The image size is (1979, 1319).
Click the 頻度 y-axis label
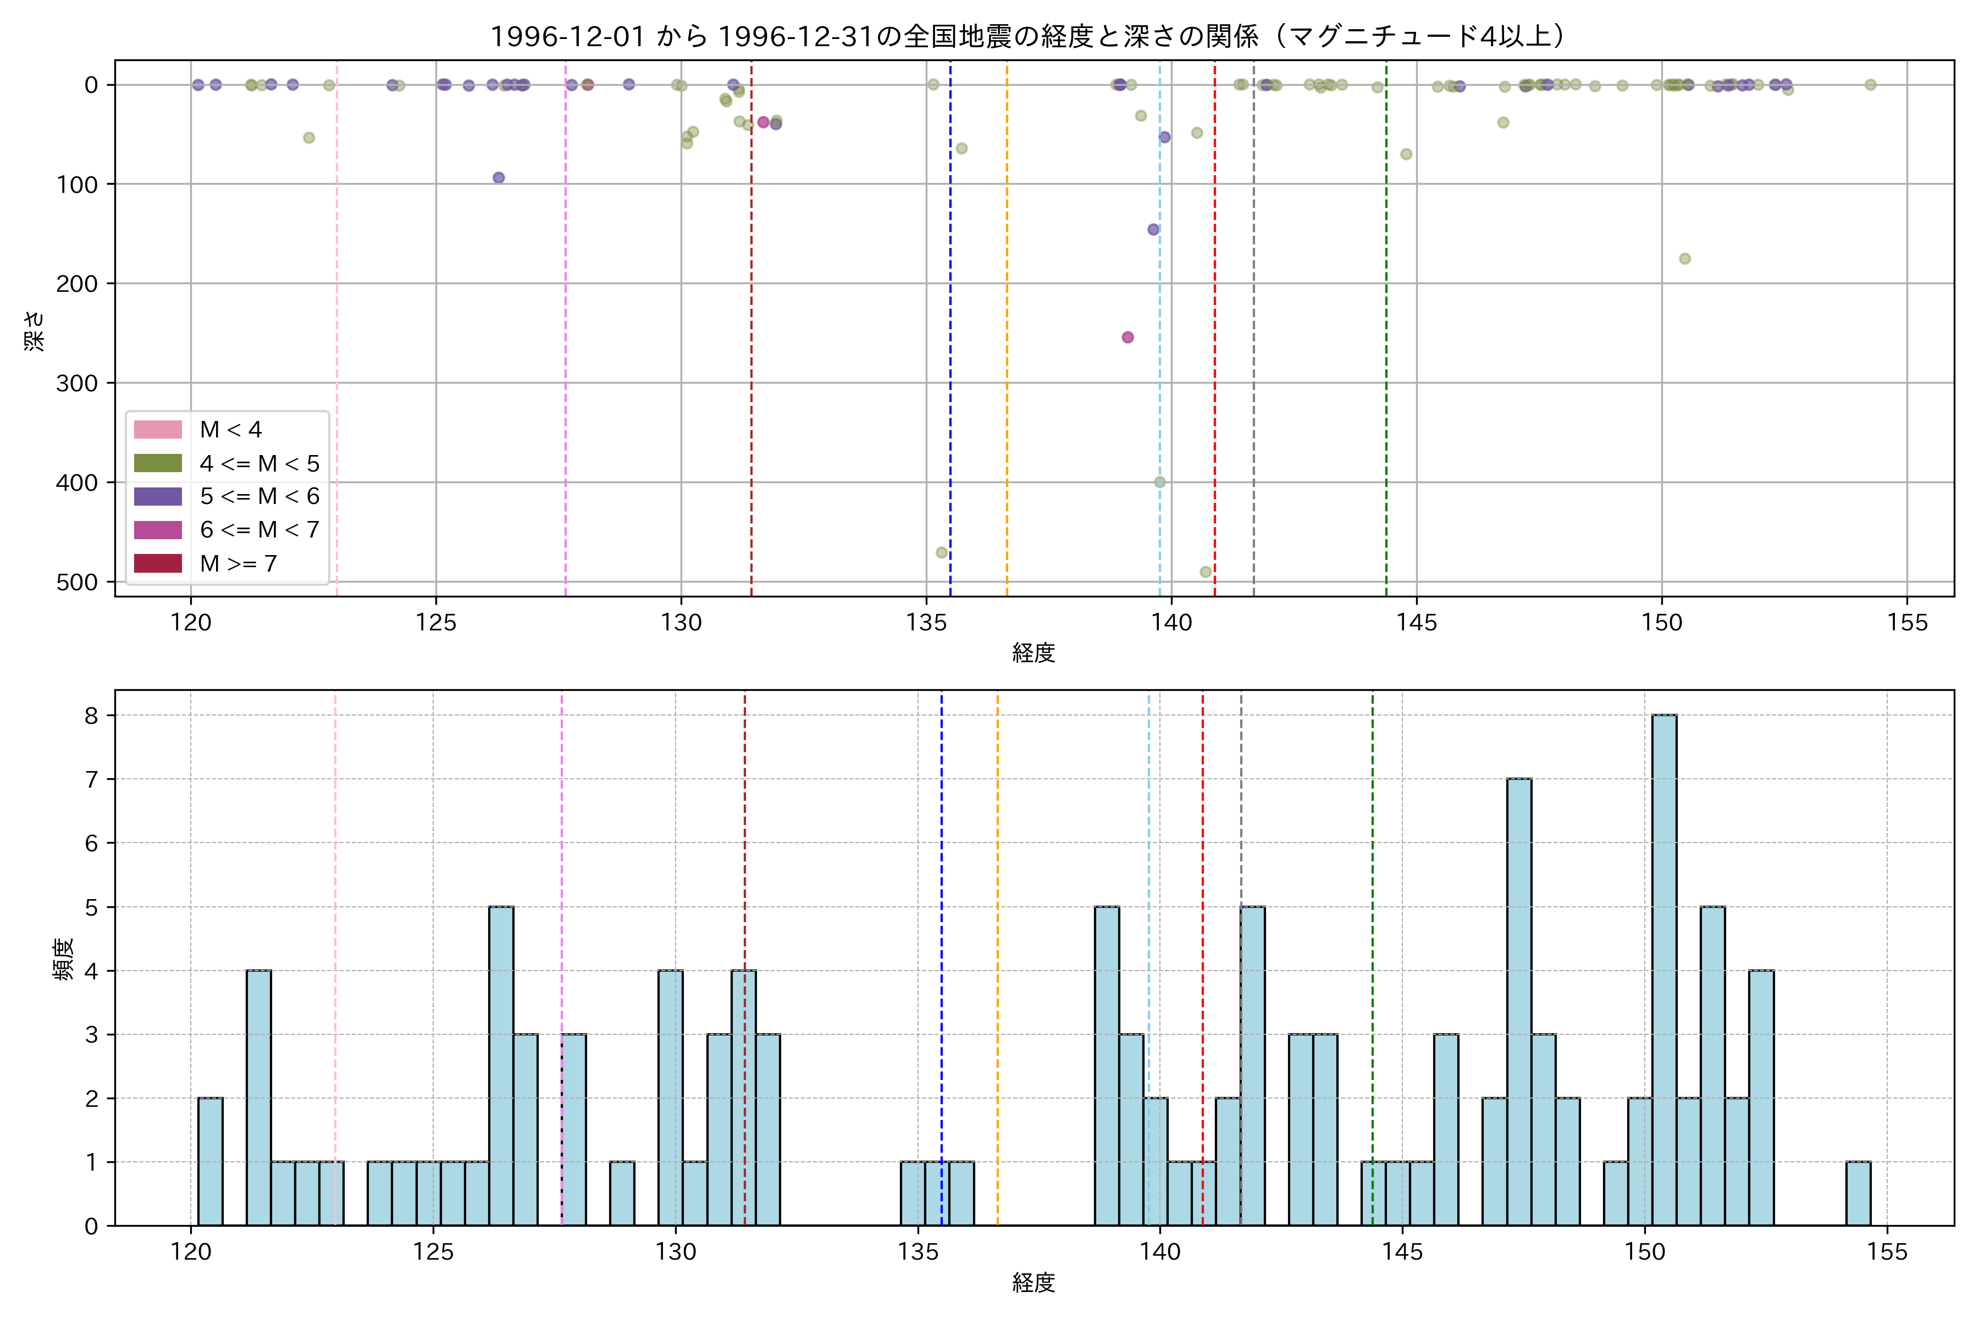64,959
